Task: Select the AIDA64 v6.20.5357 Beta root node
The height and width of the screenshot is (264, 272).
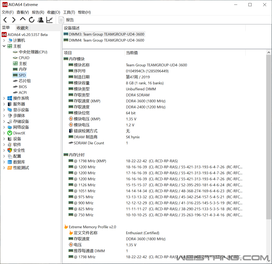Action: point(25,35)
